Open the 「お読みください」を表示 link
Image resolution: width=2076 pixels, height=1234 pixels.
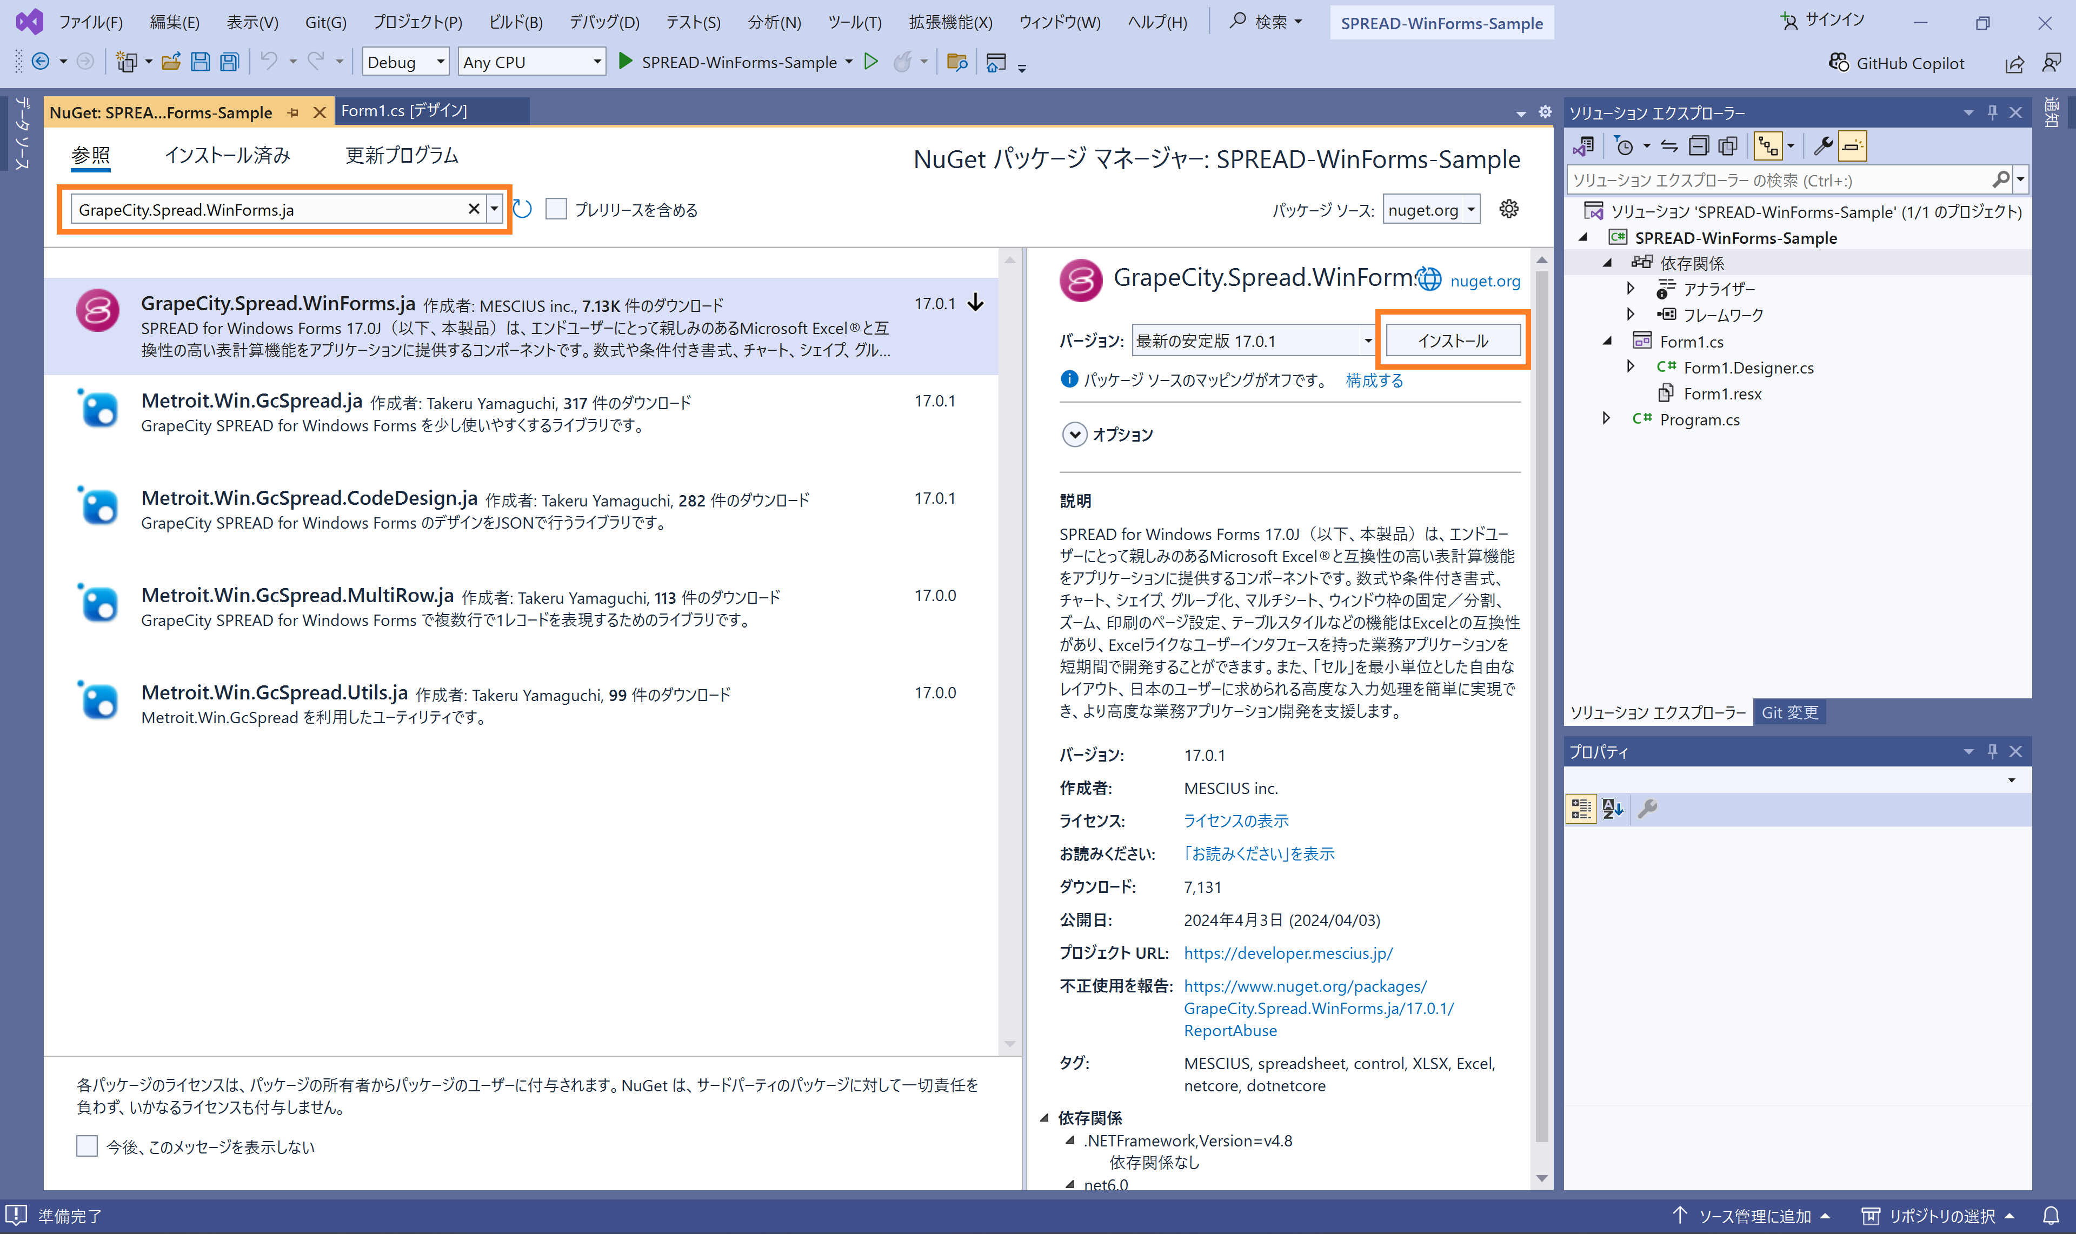click(x=1259, y=853)
